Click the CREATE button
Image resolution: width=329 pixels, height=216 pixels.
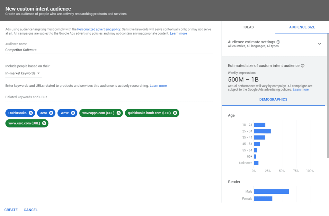coord(11,210)
